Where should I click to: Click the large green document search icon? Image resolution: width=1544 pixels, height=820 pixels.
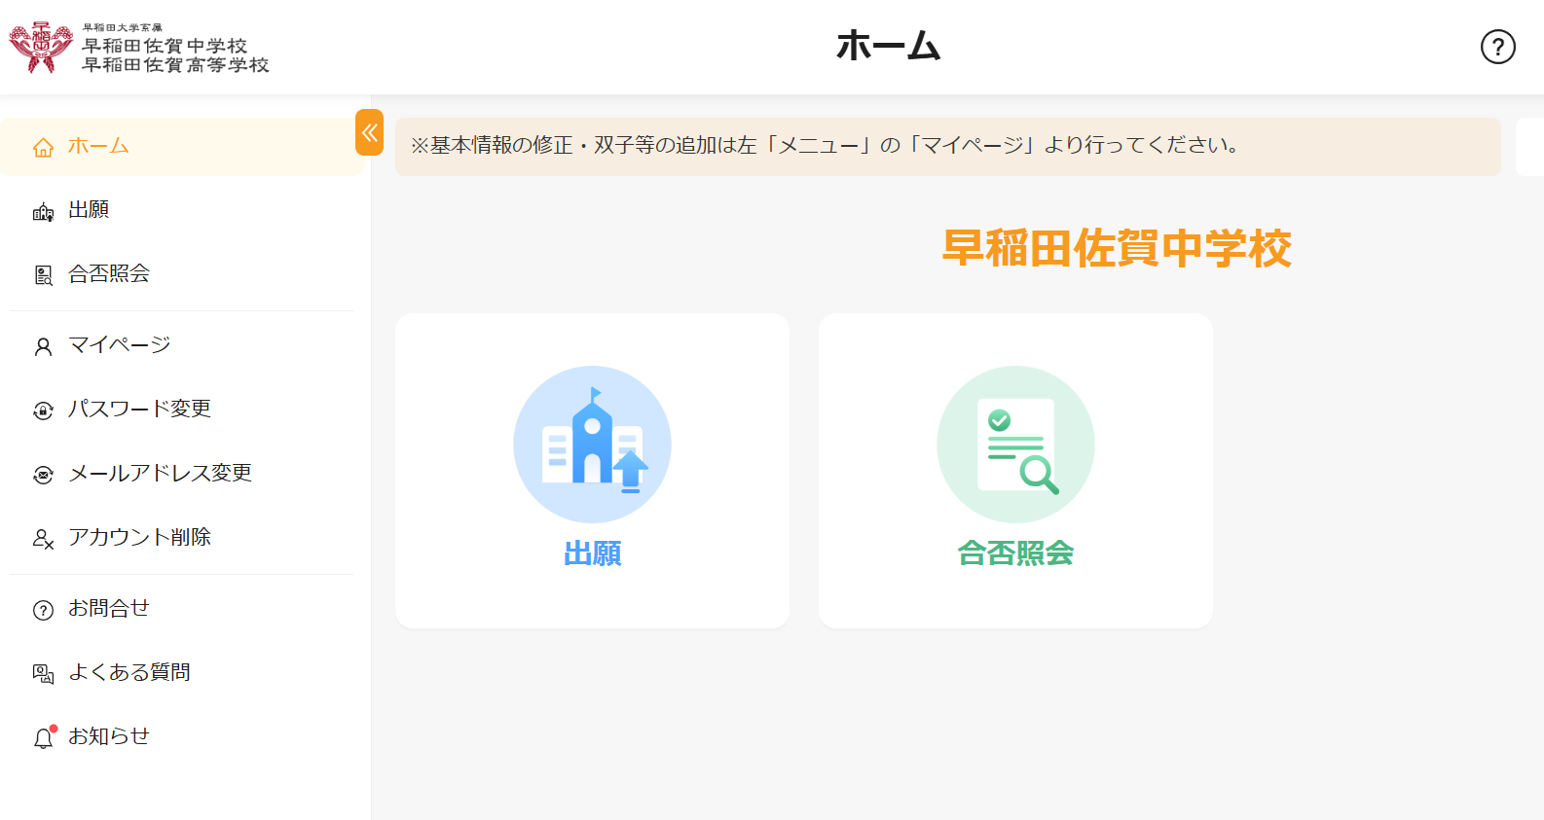[1015, 445]
